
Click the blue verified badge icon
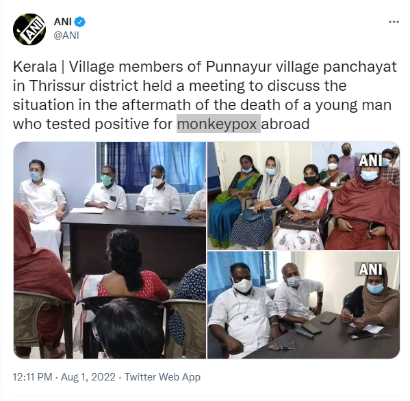80,22
